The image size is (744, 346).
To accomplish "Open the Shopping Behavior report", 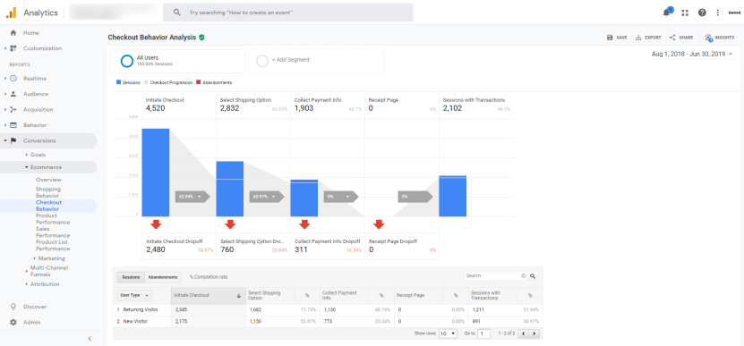I will [x=47, y=192].
